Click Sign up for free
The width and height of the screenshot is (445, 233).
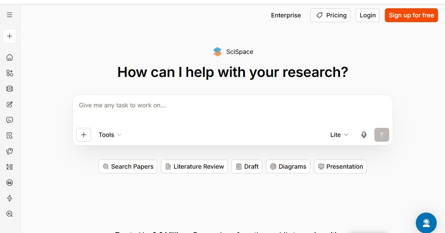[411, 15]
